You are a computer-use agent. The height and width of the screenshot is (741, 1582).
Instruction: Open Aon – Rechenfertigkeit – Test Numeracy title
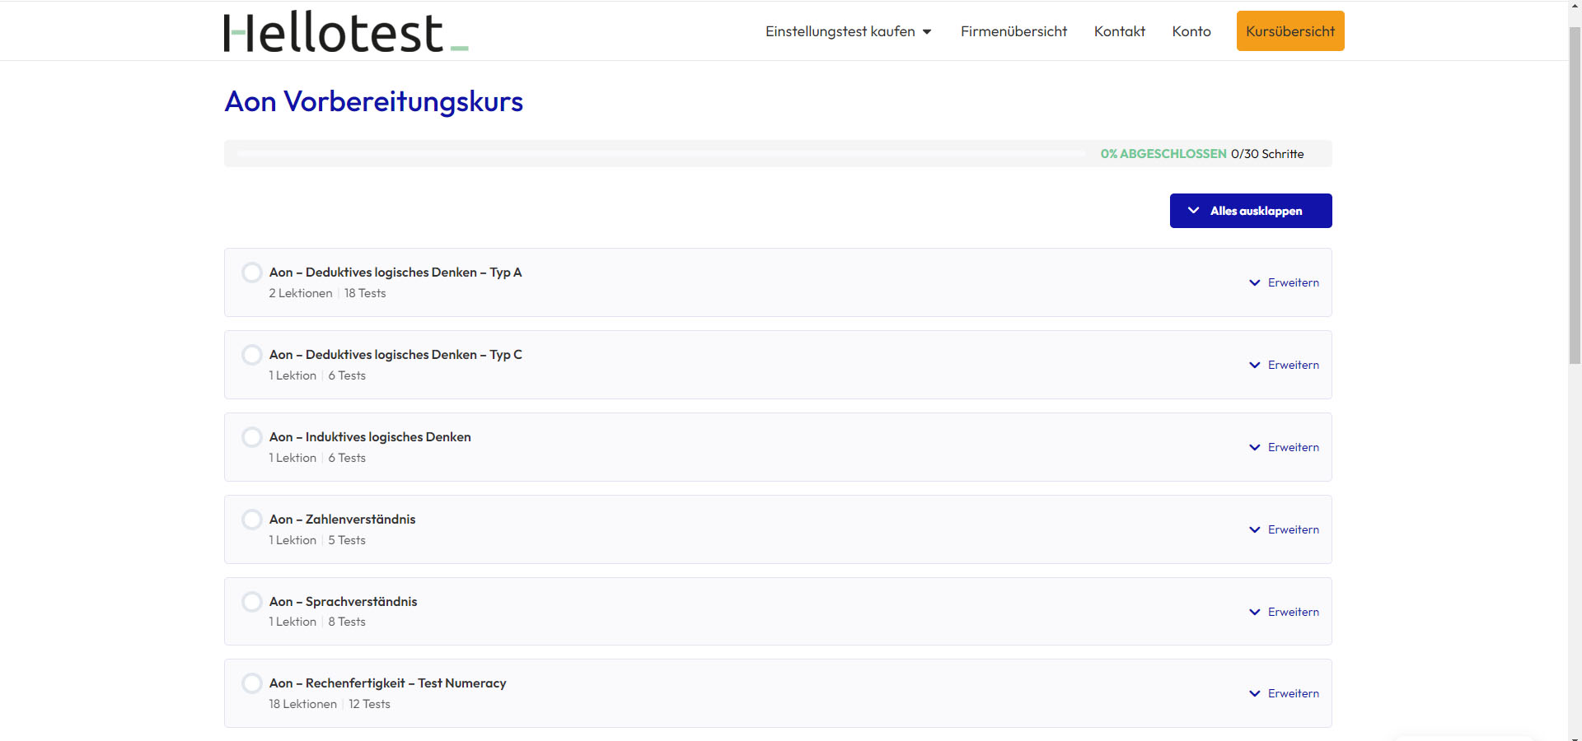coord(387,683)
